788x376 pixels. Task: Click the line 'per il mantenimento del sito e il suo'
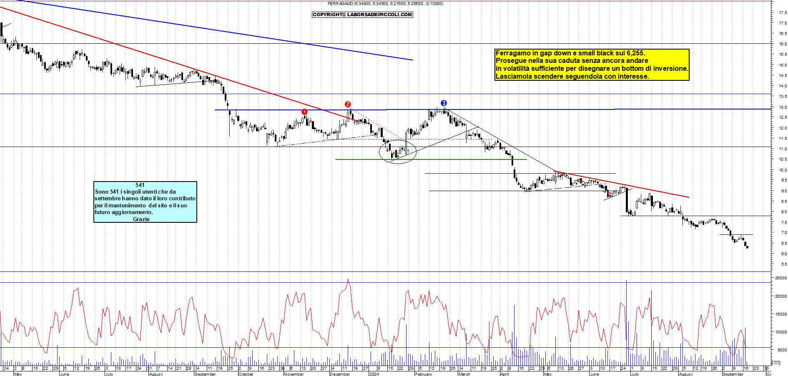click(x=141, y=205)
